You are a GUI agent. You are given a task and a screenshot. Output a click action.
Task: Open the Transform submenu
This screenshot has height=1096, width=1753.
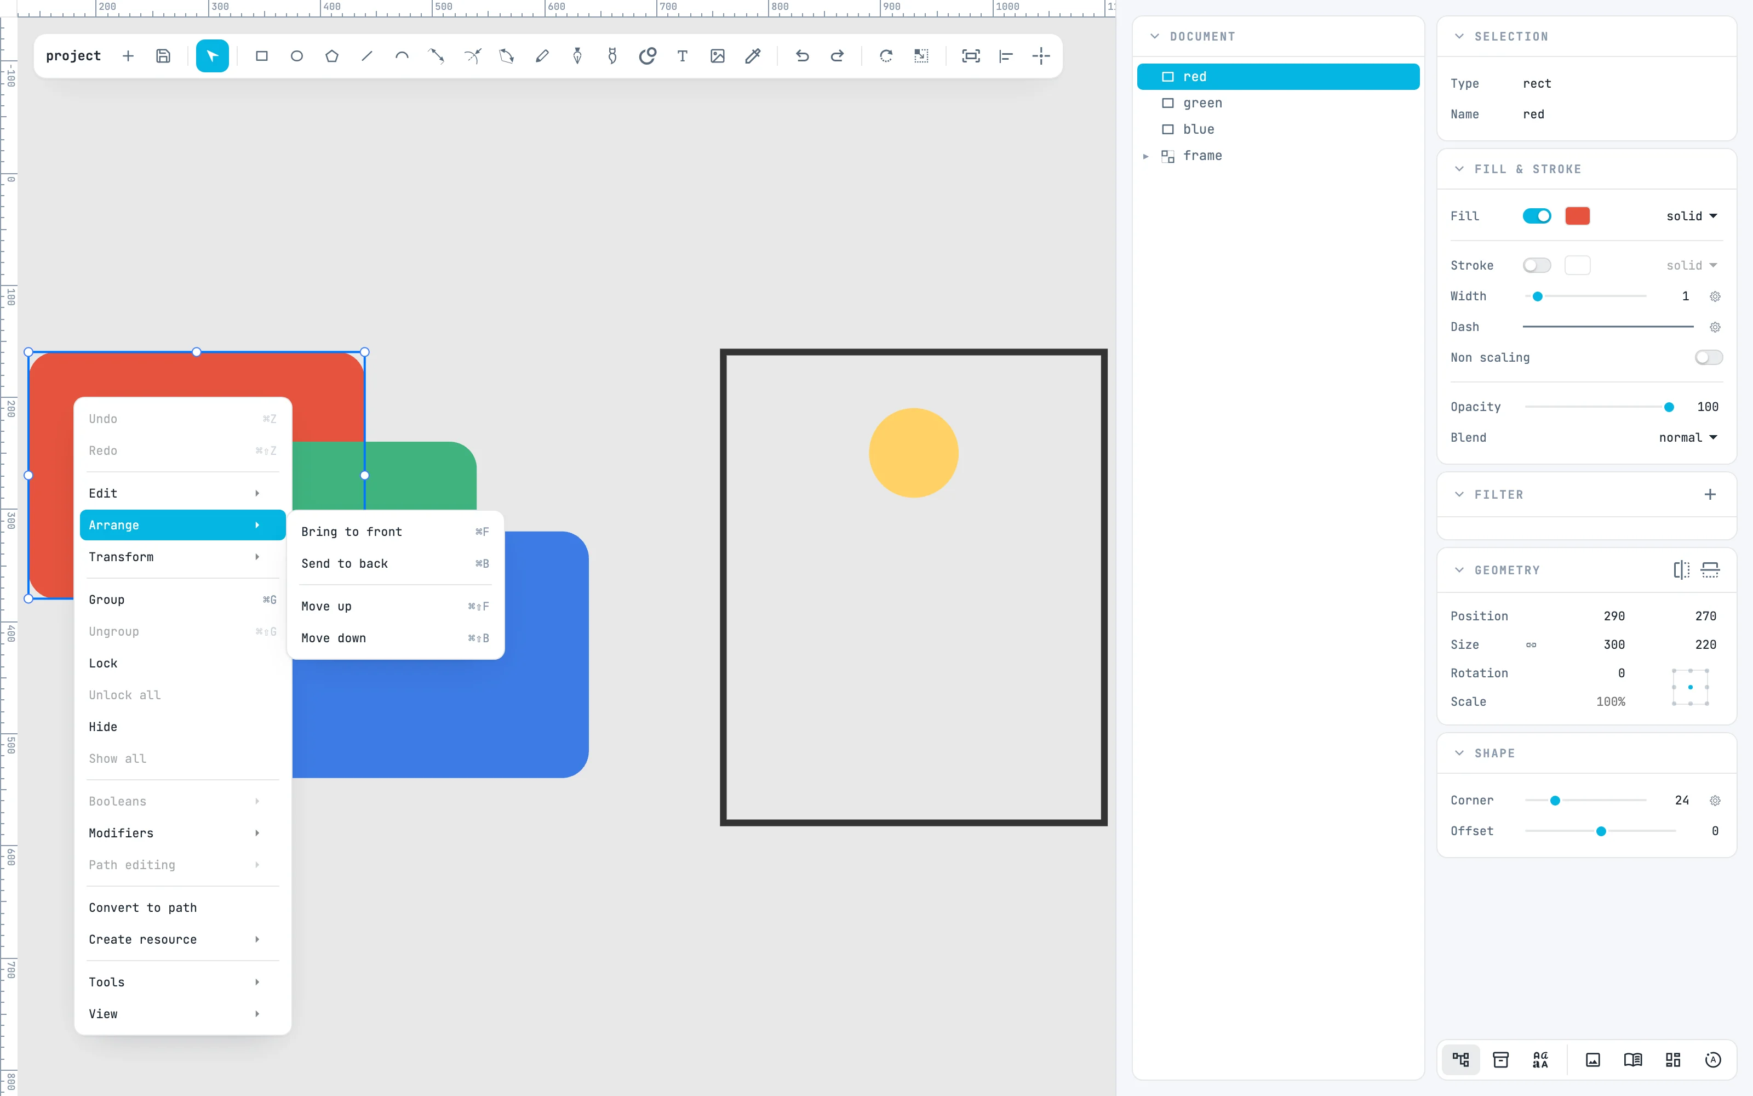tap(182, 557)
